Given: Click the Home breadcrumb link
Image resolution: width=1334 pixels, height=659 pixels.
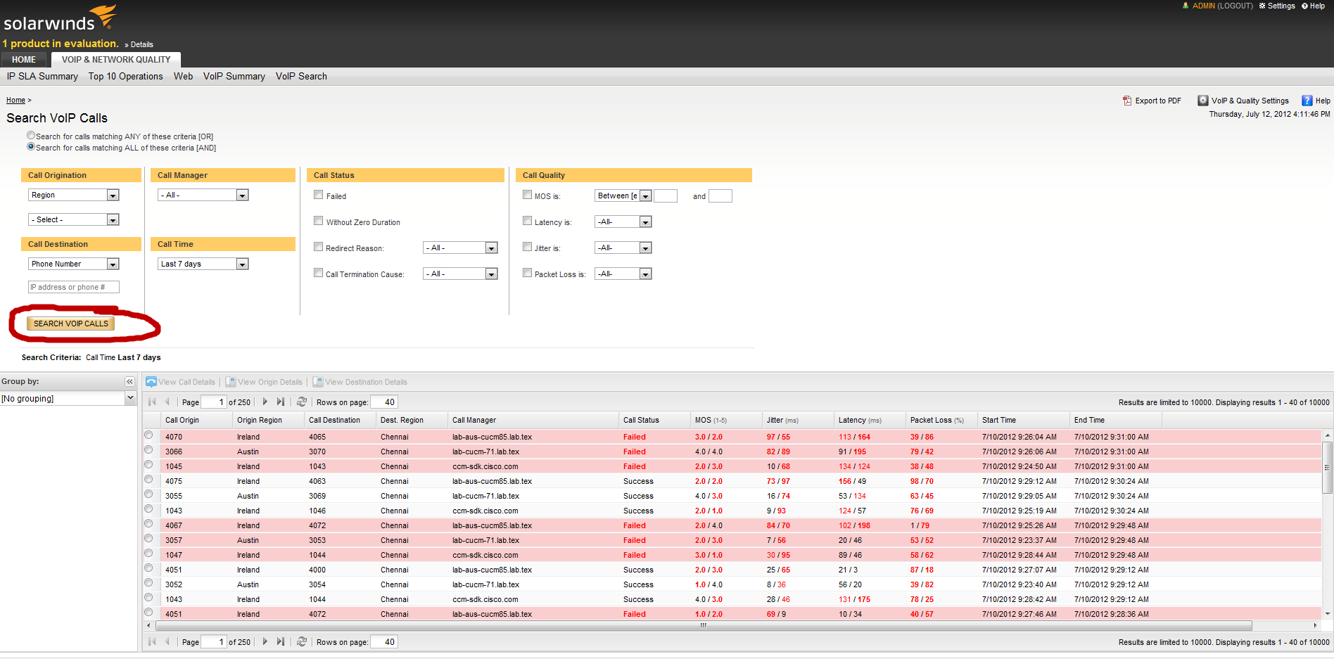Looking at the screenshot, I should pos(15,100).
